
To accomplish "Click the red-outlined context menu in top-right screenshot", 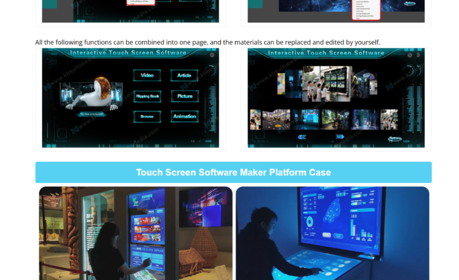I will pyautogui.click(x=366, y=10).
